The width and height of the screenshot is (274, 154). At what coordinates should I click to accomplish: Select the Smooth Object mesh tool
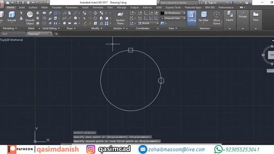30,18
